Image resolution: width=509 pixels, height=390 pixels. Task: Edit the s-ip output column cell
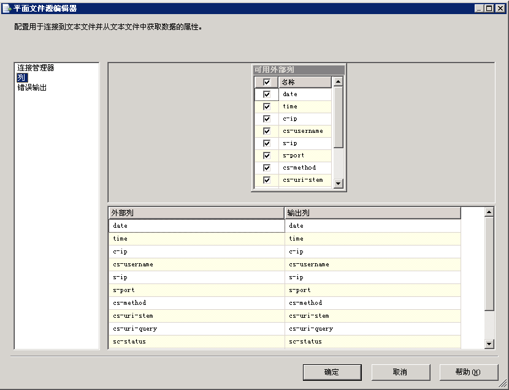[373, 277]
